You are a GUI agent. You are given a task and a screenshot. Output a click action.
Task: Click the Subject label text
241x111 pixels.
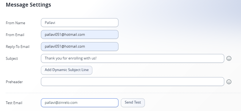[12, 58]
